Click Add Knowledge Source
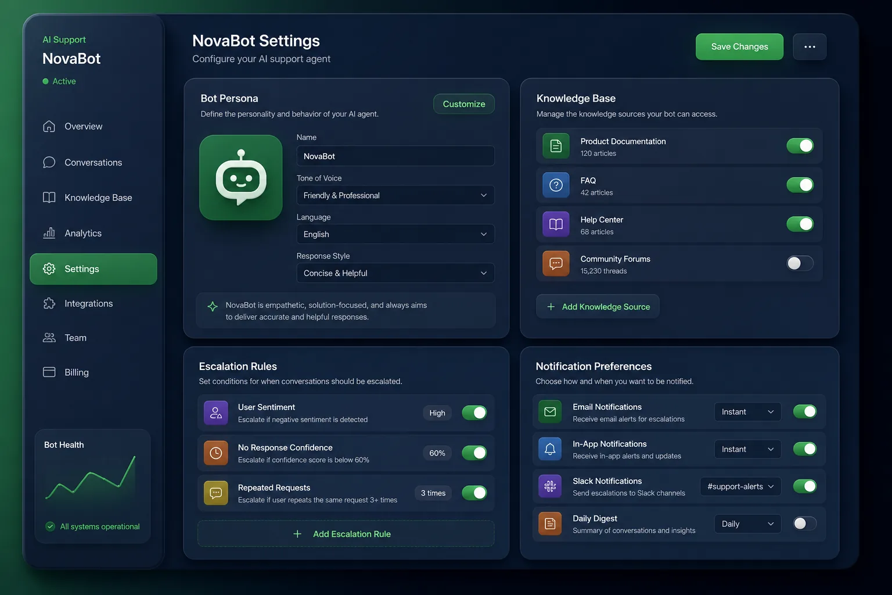The image size is (892, 595). pyautogui.click(x=598, y=306)
